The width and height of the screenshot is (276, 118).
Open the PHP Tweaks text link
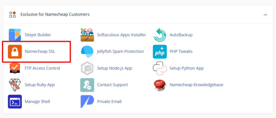[181, 52]
